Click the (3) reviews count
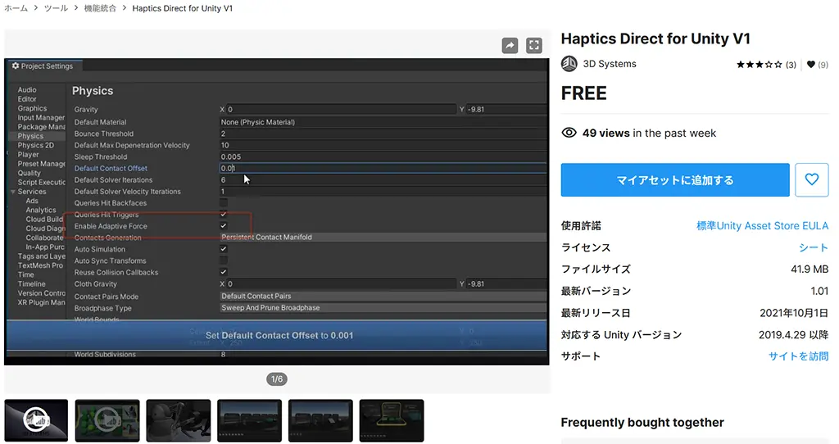Viewport: 839px width, 444px height. click(791, 65)
